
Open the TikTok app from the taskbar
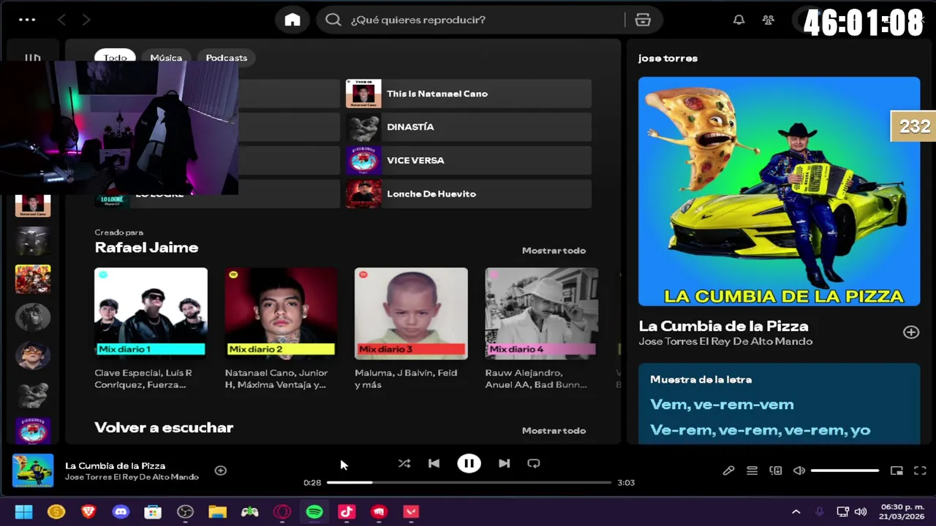347,512
